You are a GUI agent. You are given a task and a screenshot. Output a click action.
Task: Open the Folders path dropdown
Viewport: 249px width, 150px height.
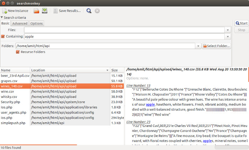(197, 46)
